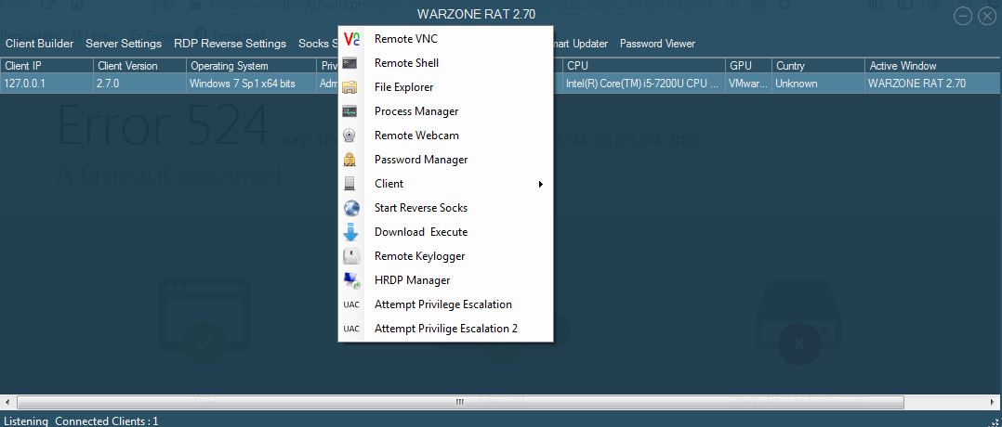Click the WARZONE RAT 2.70 active window cell
The width and height of the screenshot is (1002, 427).
pos(933,84)
